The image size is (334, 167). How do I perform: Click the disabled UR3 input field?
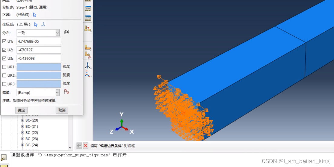[x=39, y=84]
